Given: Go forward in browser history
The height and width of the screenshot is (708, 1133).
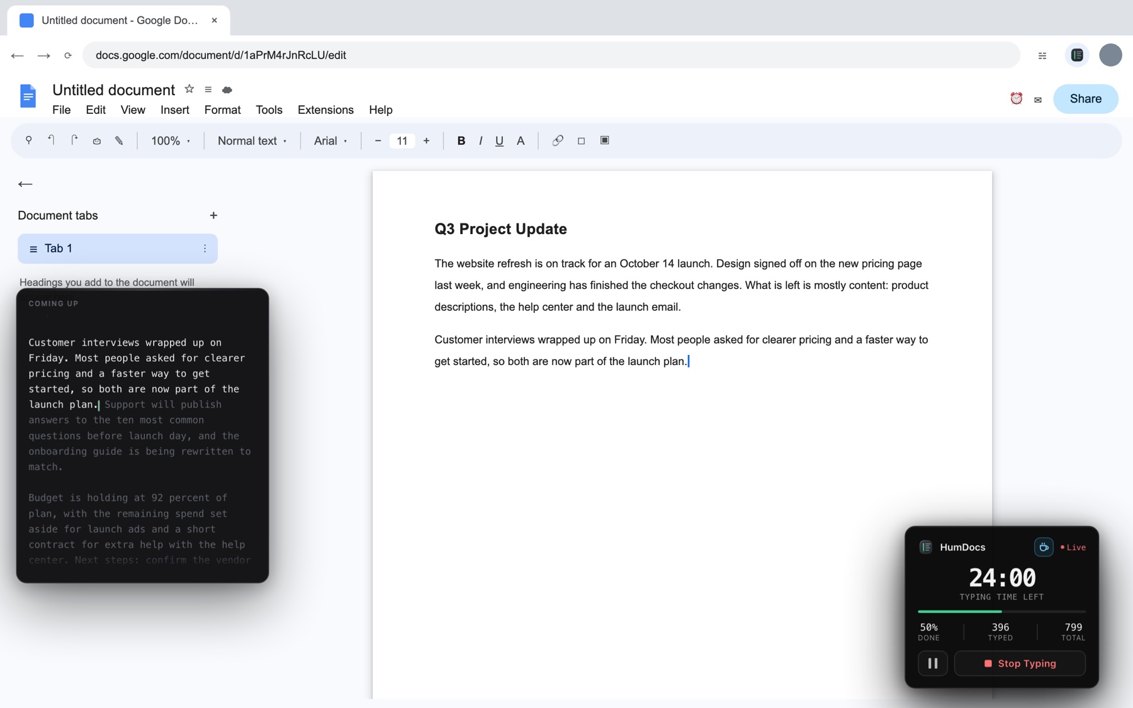Looking at the screenshot, I should [43, 55].
